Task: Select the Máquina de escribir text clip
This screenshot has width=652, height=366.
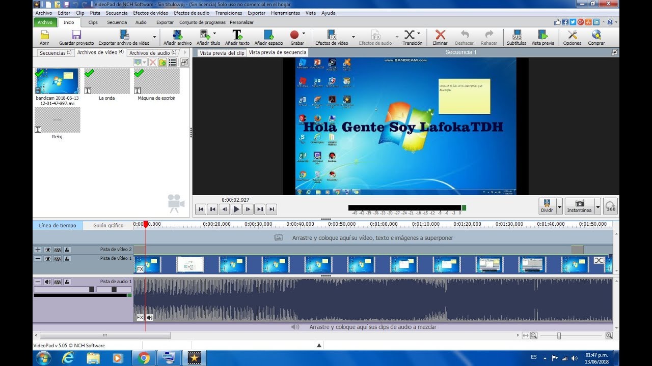Action: click(x=156, y=81)
